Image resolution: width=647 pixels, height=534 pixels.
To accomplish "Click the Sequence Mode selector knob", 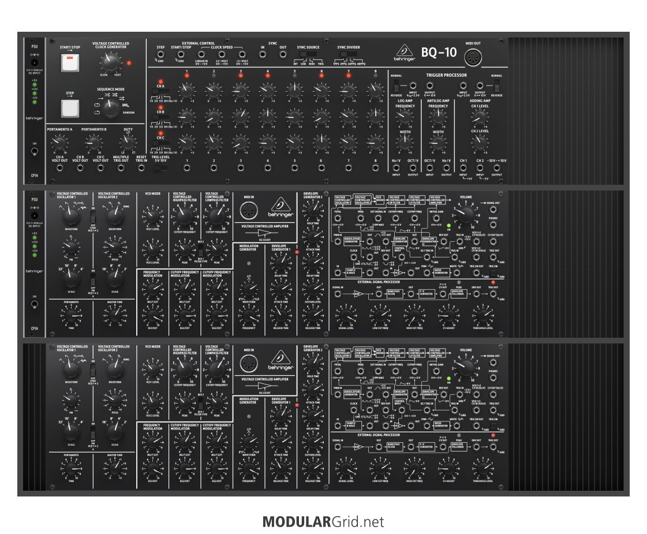I will coord(111,108).
